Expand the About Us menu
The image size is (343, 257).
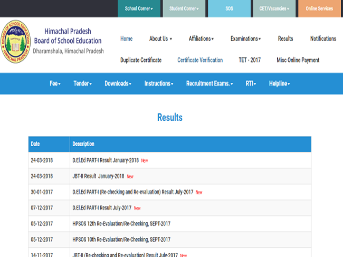point(160,39)
